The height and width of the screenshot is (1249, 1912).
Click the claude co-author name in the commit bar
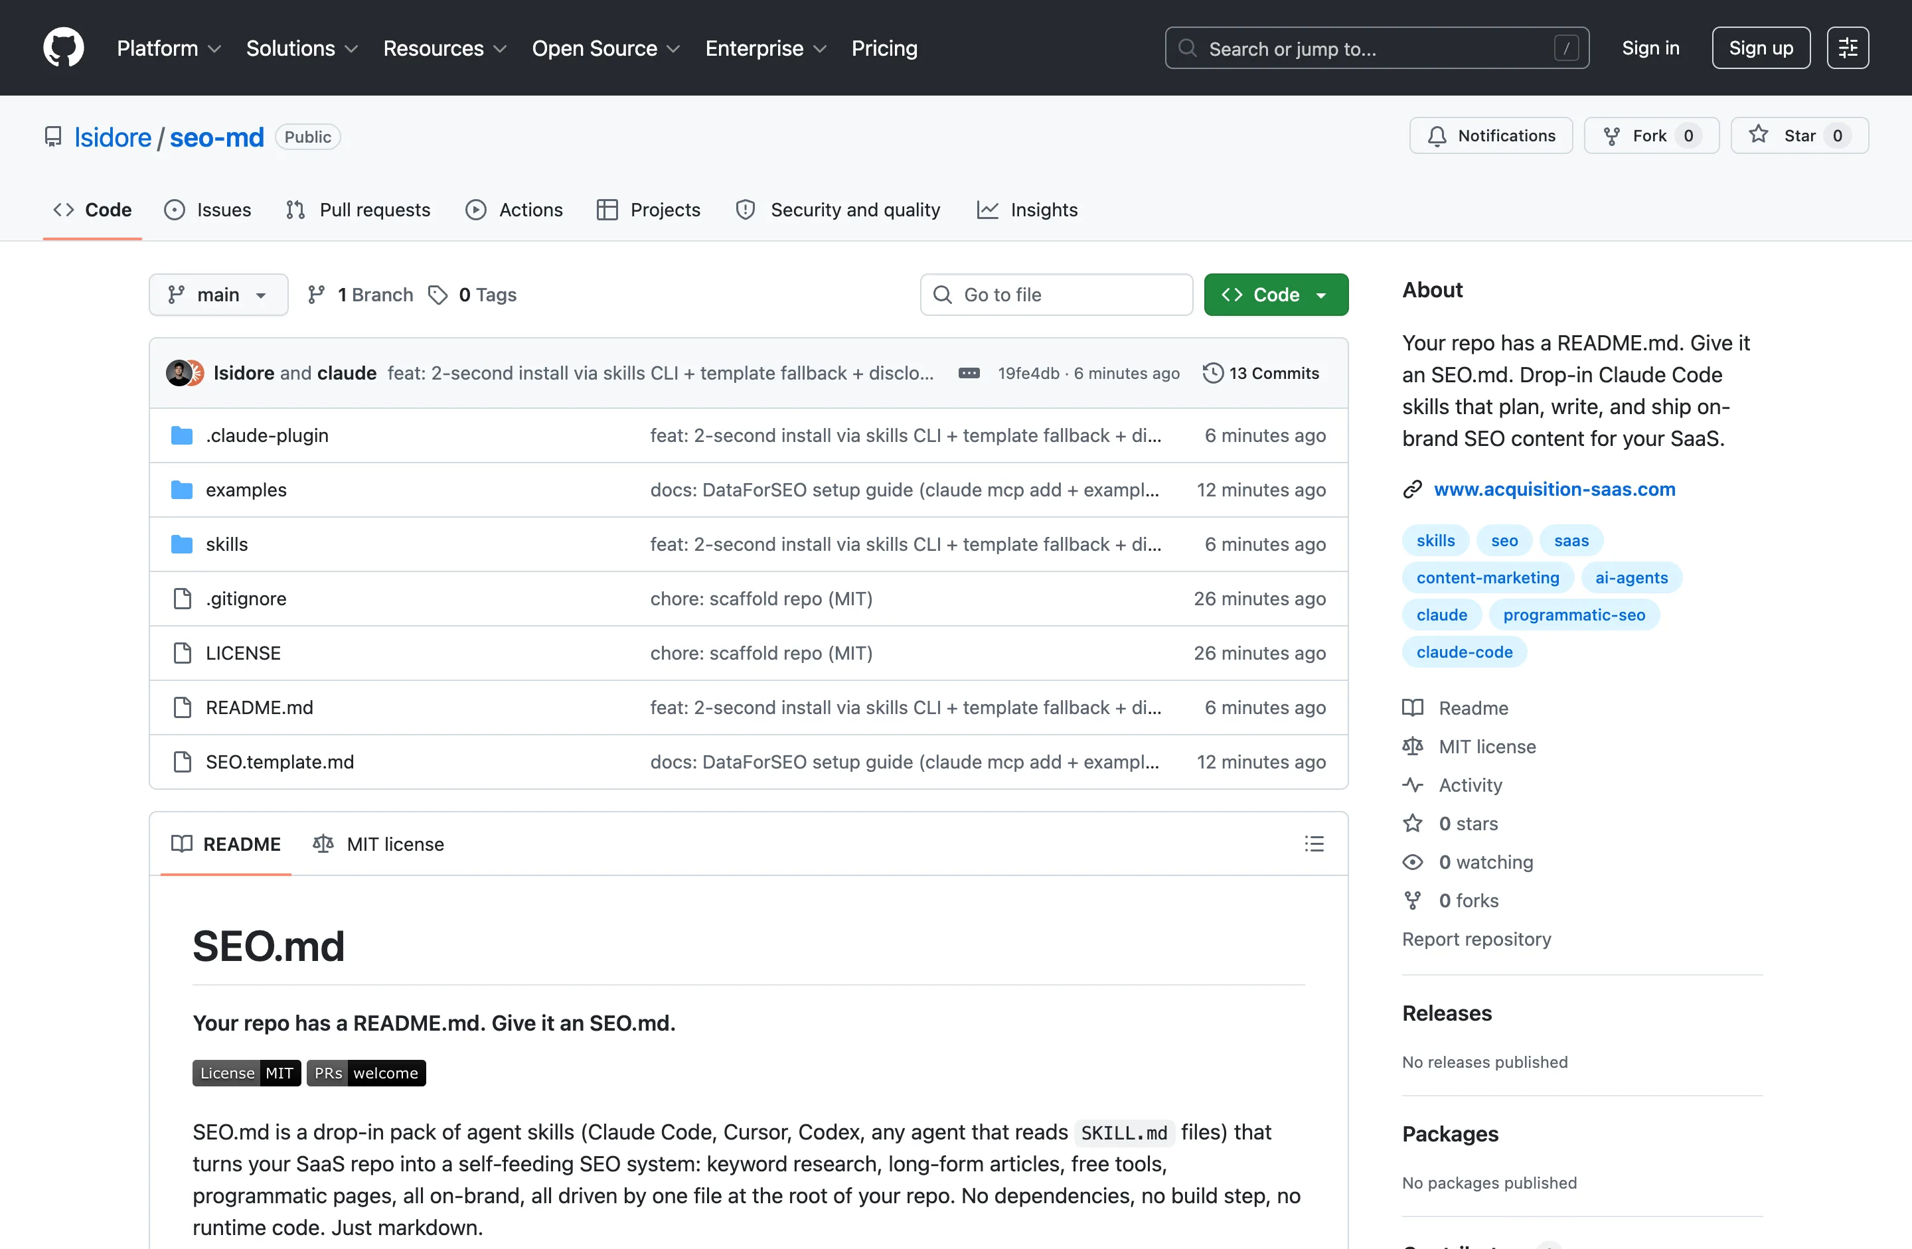coord(347,374)
